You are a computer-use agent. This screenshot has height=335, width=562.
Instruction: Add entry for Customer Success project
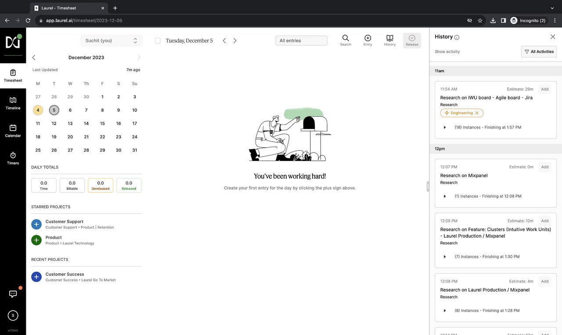coord(36,277)
